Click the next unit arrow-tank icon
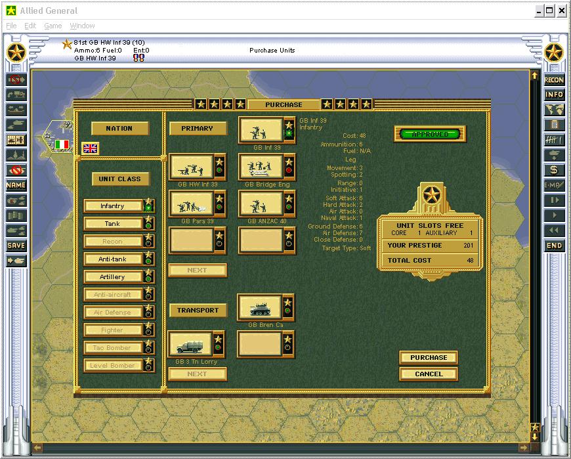Image resolution: width=571 pixels, height=459 pixels. 16,261
